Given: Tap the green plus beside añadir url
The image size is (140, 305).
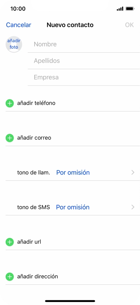Looking at the screenshot, I should [x=9, y=242].
